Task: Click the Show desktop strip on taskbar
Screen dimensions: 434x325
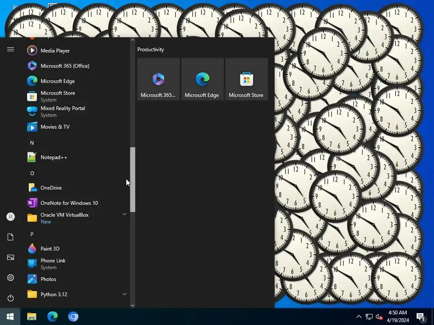Action: (433, 317)
